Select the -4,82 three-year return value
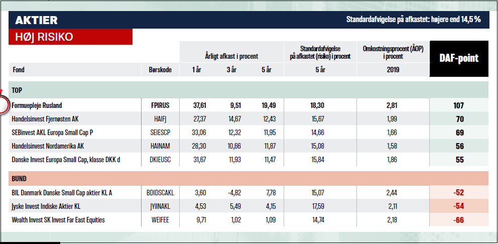This screenshot has height=244, width=498. [x=234, y=192]
